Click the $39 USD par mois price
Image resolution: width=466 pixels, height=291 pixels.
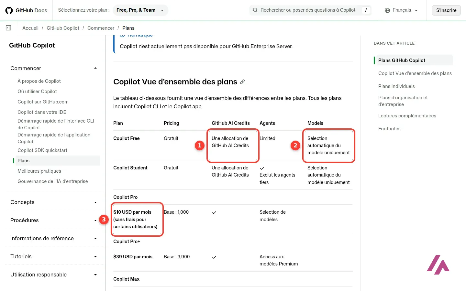point(133,257)
